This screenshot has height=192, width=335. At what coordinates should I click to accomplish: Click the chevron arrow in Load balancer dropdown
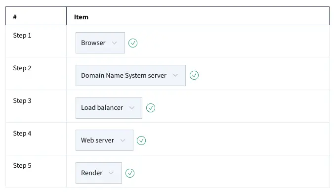132,108
